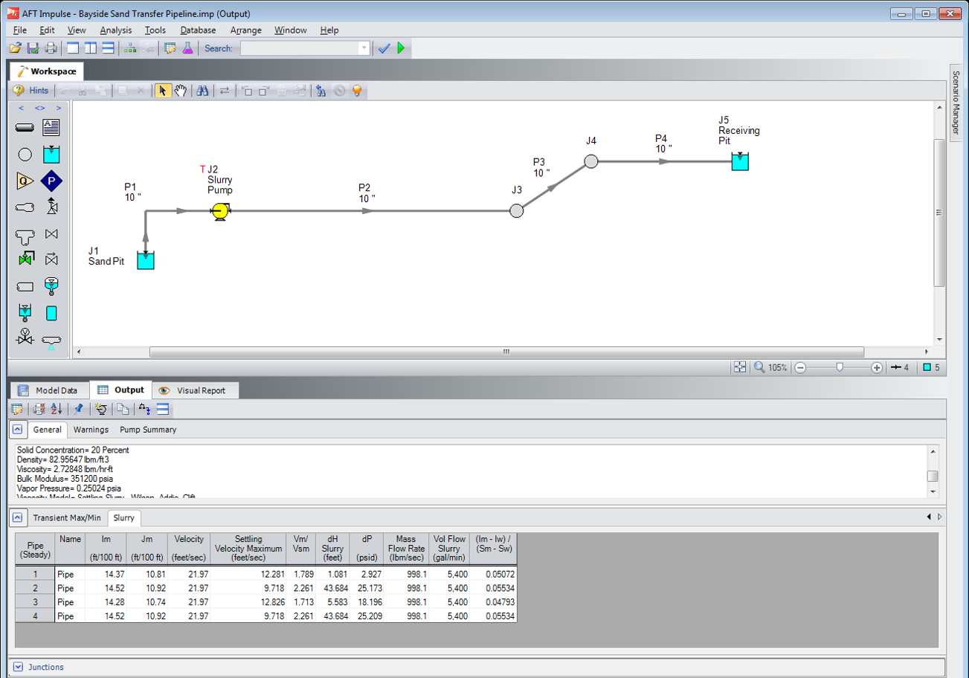The height and width of the screenshot is (678, 969).
Task: Toggle output sections layout icon in output toolbar
Action: [163, 409]
